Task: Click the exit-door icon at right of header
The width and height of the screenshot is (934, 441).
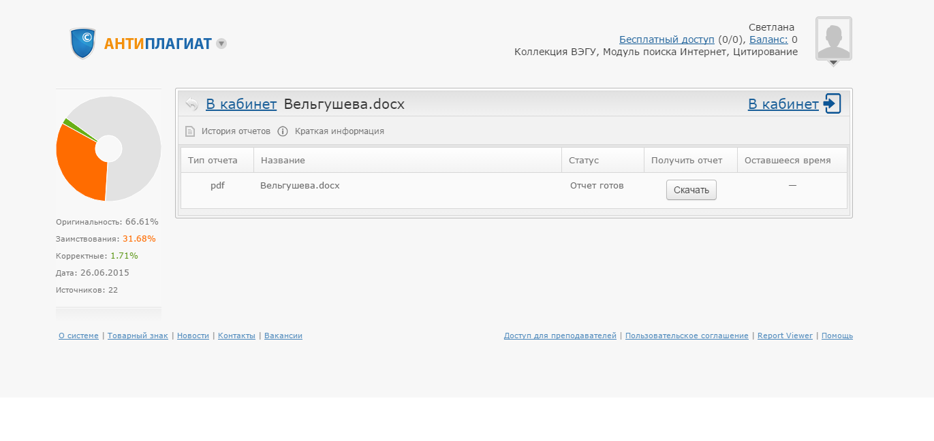Action: tap(832, 103)
